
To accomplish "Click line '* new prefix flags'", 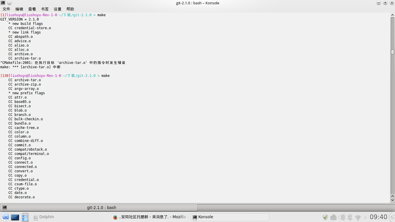I will [27, 93].
